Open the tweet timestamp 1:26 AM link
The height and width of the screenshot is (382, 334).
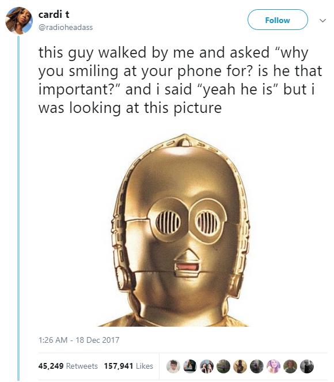(53, 339)
